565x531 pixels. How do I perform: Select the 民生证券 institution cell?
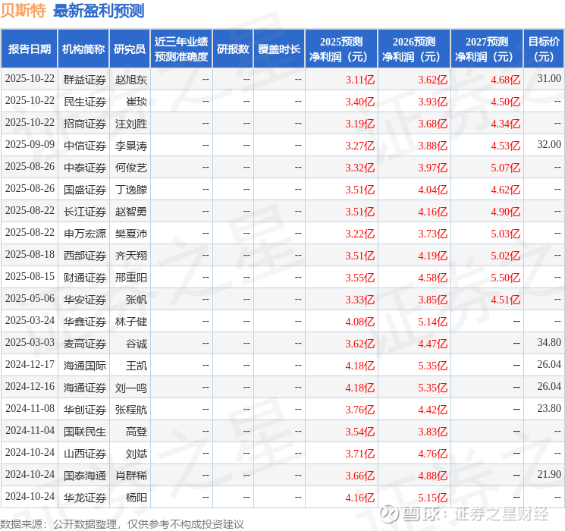pos(85,102)
